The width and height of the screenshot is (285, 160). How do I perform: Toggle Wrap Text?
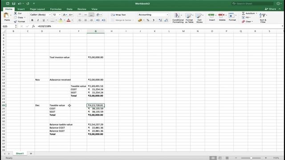(118, 15)
